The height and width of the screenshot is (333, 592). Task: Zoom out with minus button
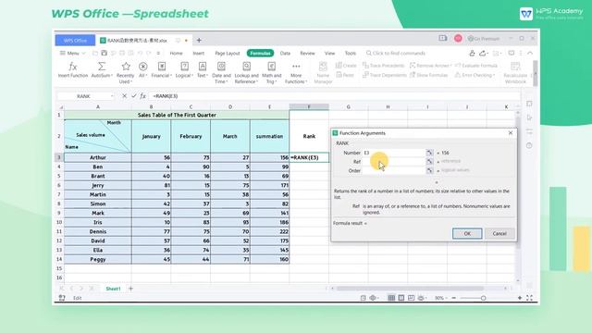[454, 298]
